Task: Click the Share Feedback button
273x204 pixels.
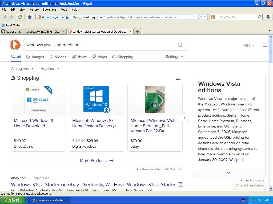Action: (x=250, y=185)
